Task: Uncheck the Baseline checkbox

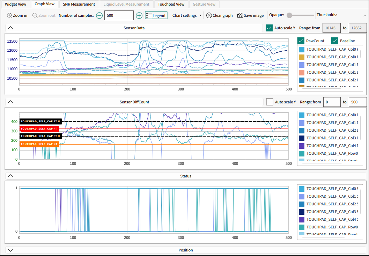Action: (335, 41)
